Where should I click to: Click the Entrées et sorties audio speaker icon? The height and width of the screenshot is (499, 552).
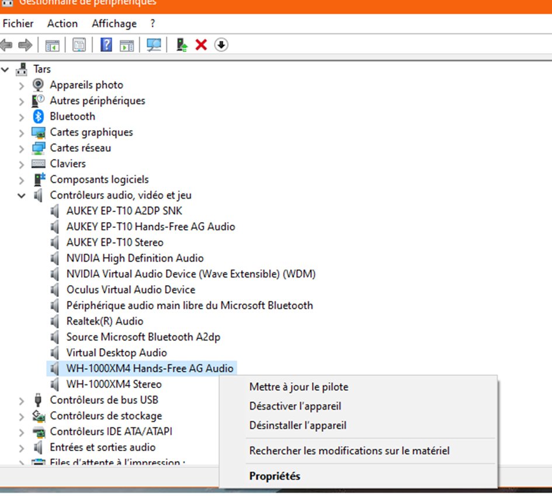pyautogui.click(x=38, y=447)
